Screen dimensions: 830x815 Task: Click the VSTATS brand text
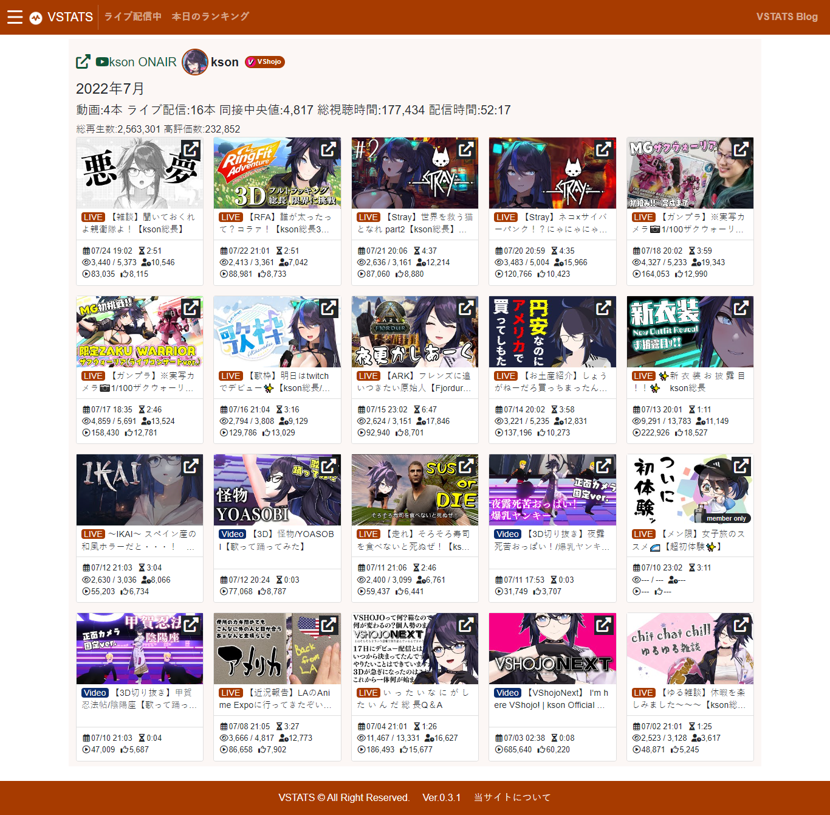pyautogui.click(x=70, y=17)
